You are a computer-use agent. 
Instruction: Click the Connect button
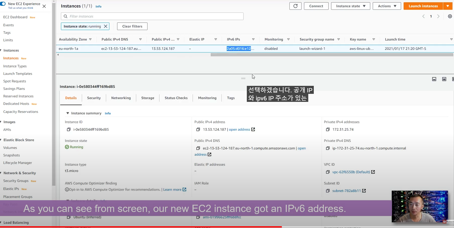(x=316, y=6)
